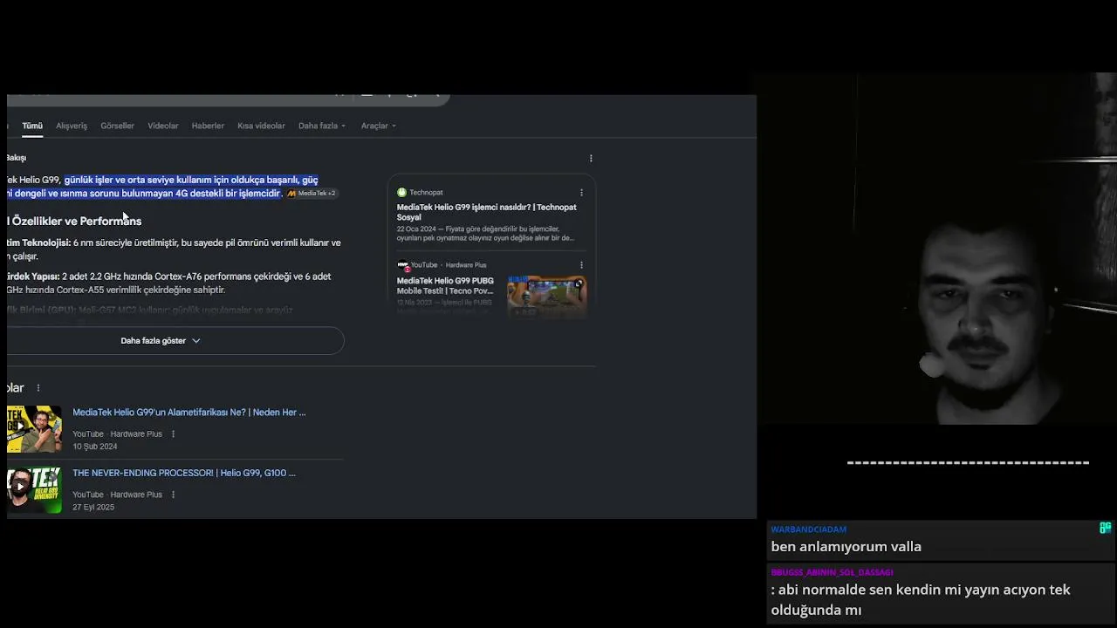Click the chat message 'ben anlamıyorum valla'

pos(846,547)
